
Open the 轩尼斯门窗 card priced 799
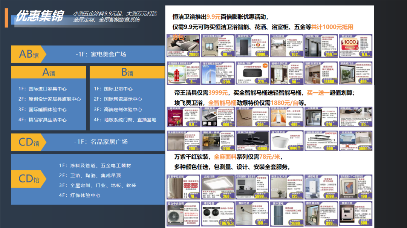point(321,46)
